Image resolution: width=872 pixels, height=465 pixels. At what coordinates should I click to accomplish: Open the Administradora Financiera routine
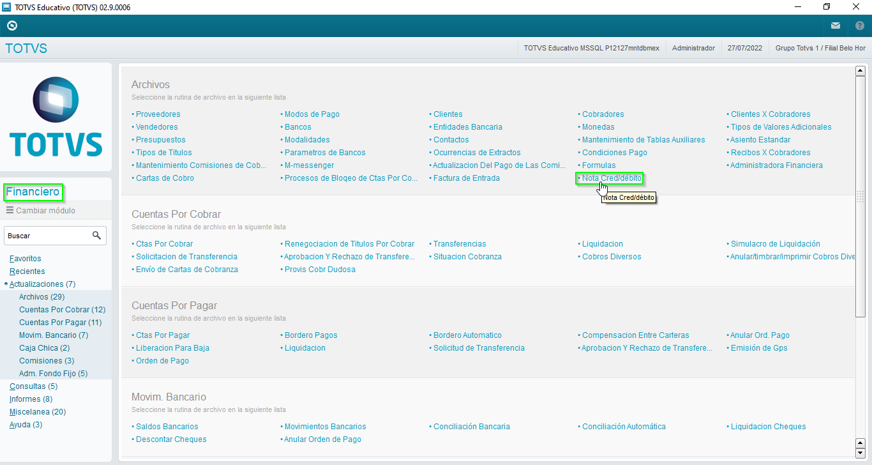point(777,165)
